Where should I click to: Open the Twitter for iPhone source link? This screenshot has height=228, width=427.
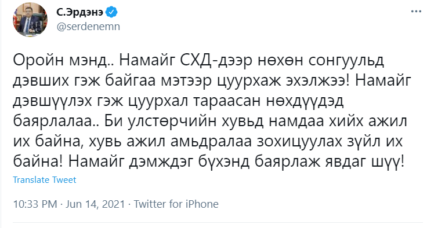click(176, 204)
